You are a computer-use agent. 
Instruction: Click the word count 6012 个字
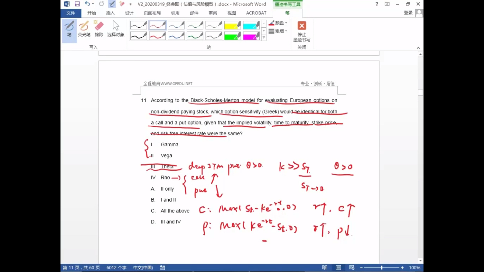pyautogui.click(x=116, y=267)
